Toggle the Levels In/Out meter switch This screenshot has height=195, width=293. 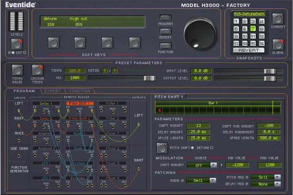pos(17,43)
